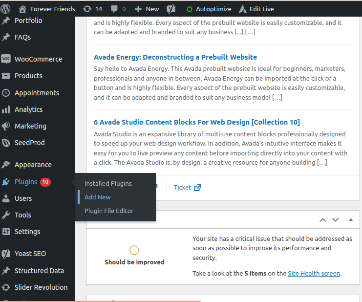The width and height of the screenshot is (362, 302).
Task: Open Analytics in the sidebar
Action: tap(28, 109)
